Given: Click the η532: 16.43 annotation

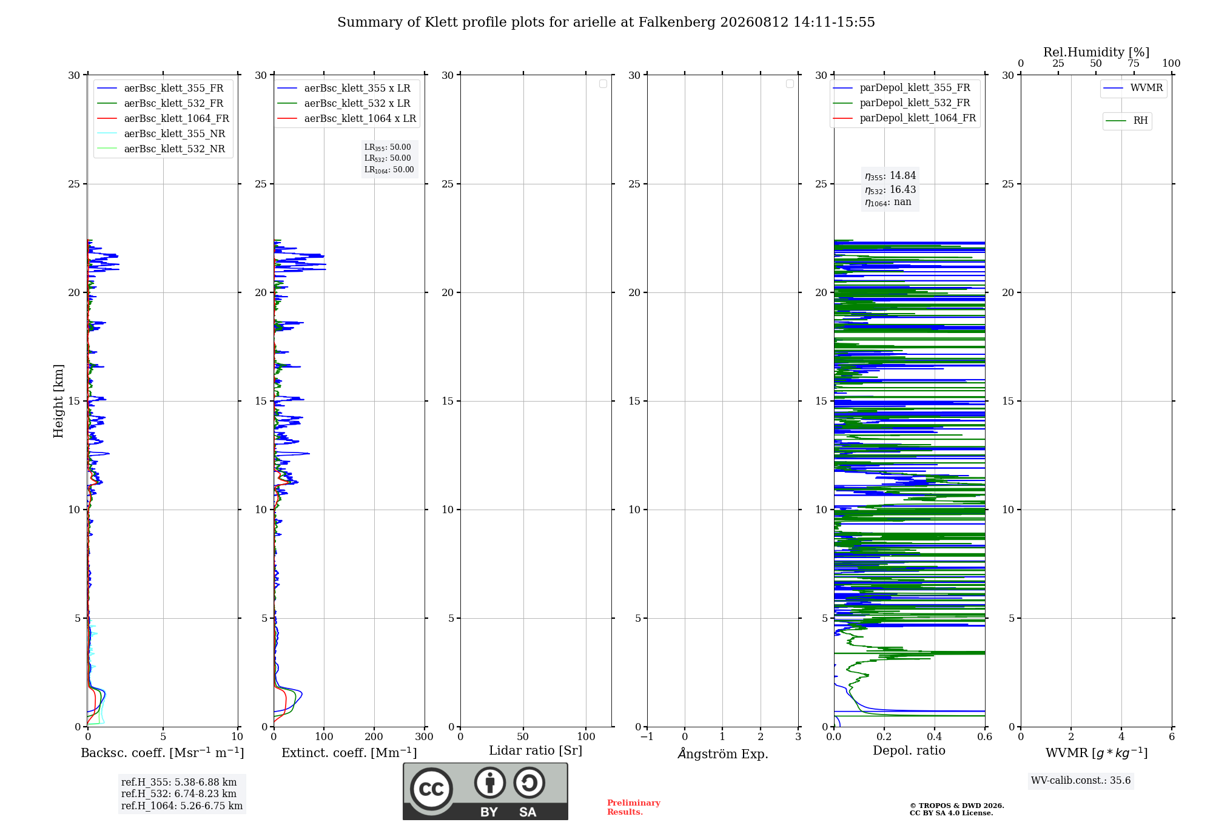Looking at the screenshot, I should (890, 190).
